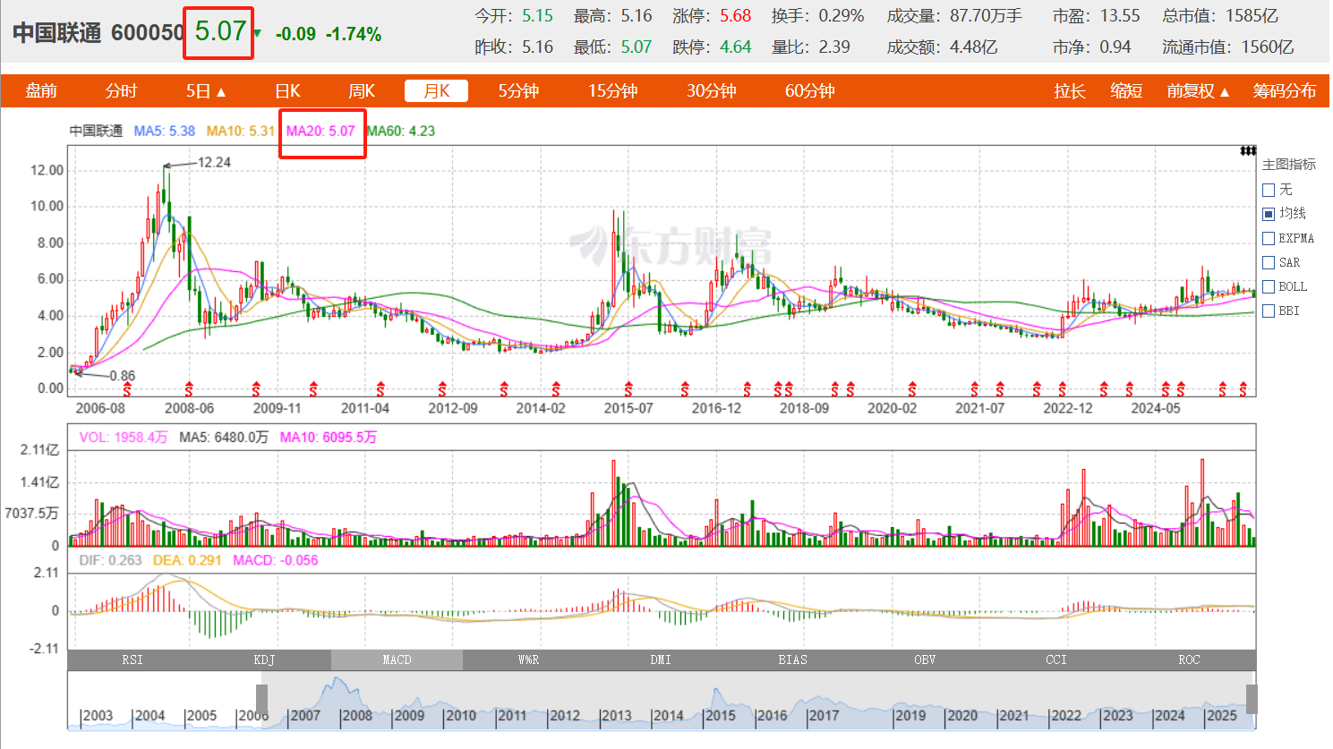The width and height of the screenshot is (1333, 749).
Task: Select the W%R sub-indicator tab
Action: pos(528,660)
